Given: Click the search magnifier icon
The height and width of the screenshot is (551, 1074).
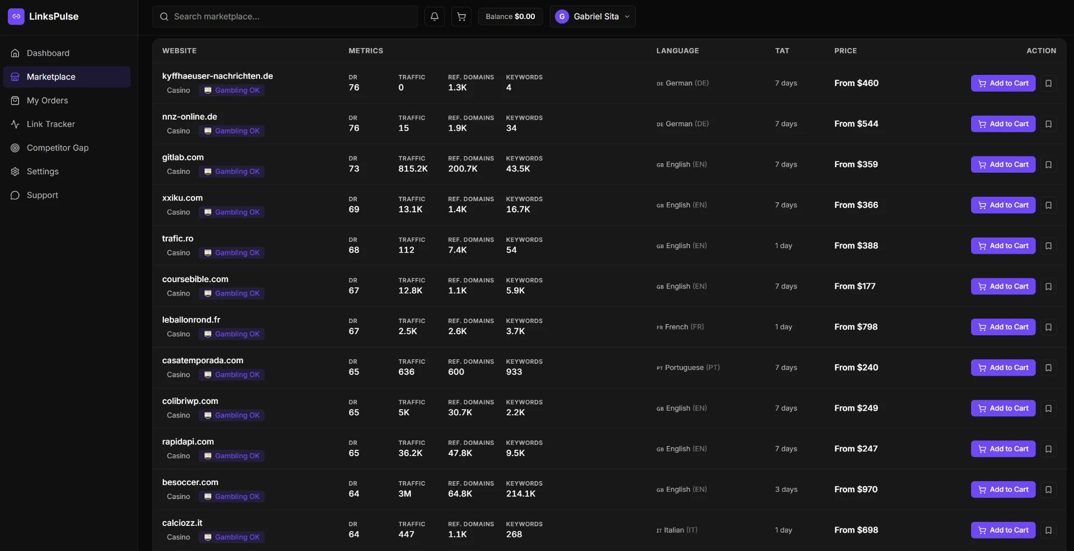Looking at the screenshot, I should [164, 17].
